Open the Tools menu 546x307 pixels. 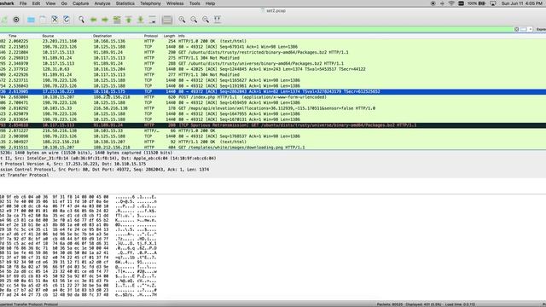[x=195, y=3]
